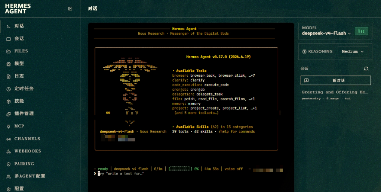
Task: Refresh the 会话 session list
Action: point(366,69)
